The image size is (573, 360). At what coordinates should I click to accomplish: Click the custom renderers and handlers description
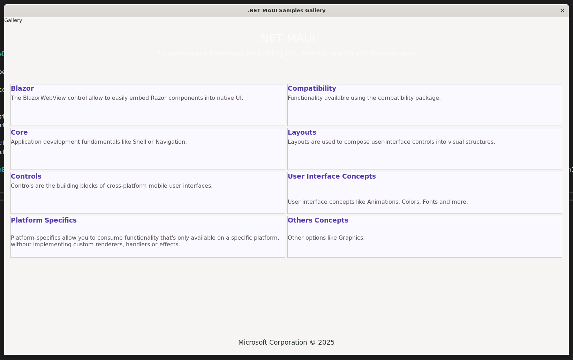pos(145,241)
